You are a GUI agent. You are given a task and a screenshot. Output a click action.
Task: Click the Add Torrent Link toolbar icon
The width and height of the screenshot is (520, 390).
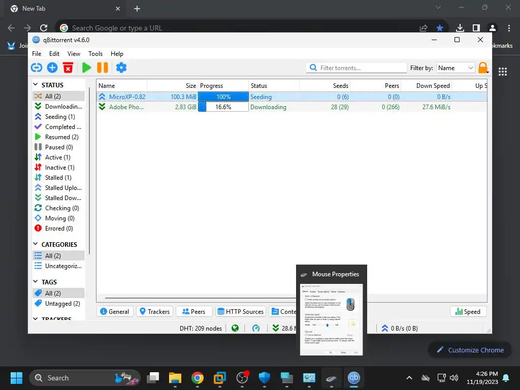[37, 68]
